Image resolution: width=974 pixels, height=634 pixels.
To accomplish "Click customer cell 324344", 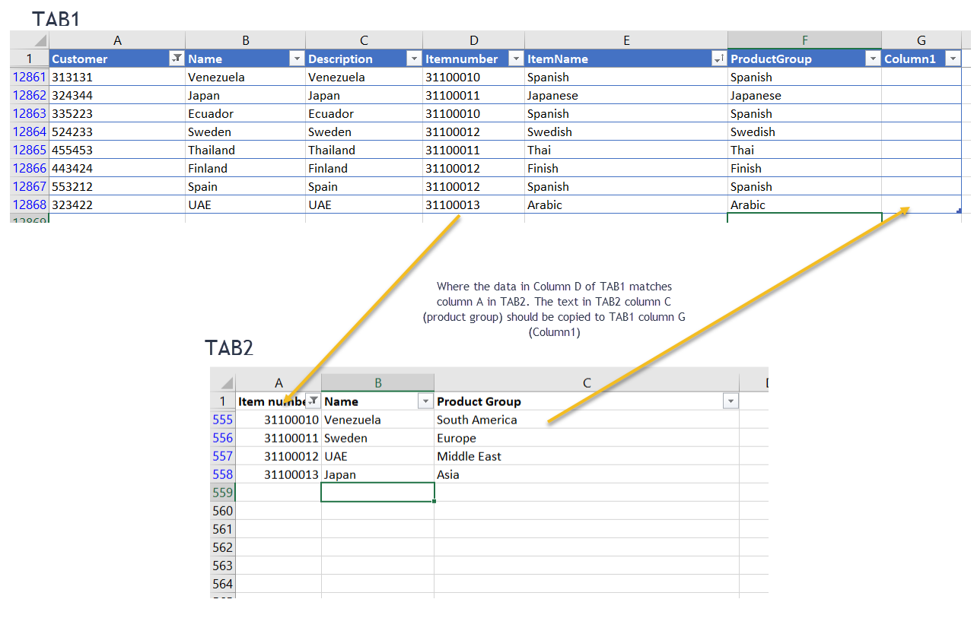I will [117, 95].
